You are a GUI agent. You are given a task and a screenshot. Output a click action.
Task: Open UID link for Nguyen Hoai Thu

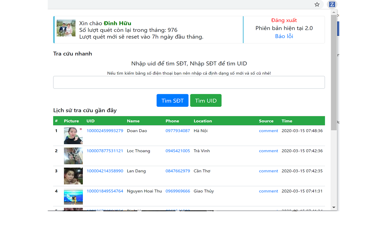105,191
